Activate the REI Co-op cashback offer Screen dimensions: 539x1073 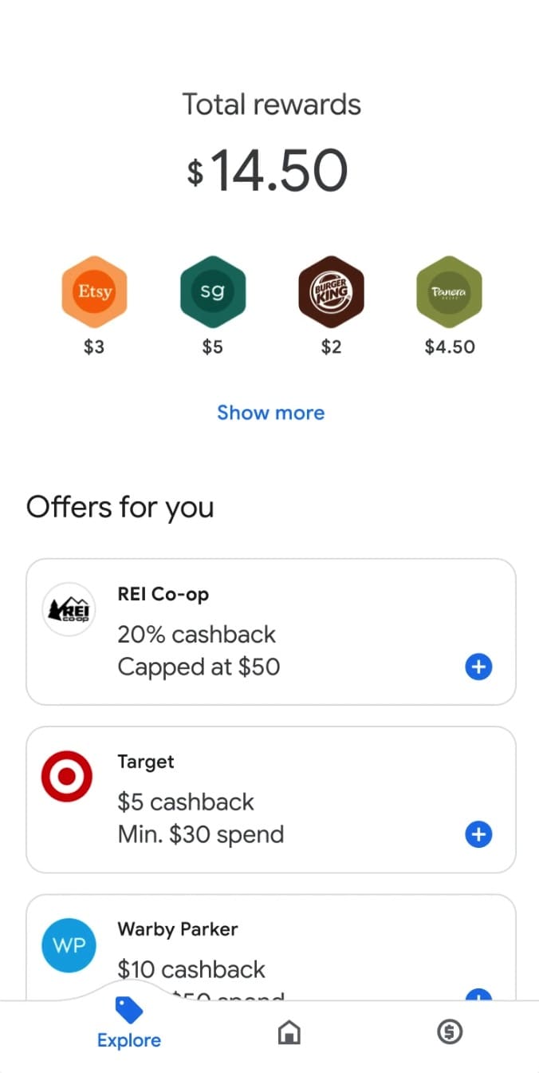point(478,667)
